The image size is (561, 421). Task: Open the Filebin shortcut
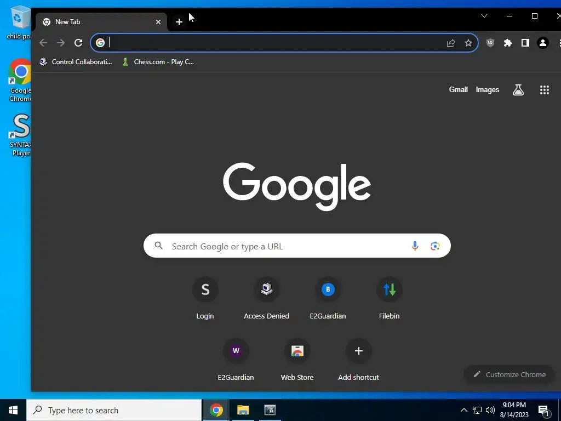(x=390, y=299)
